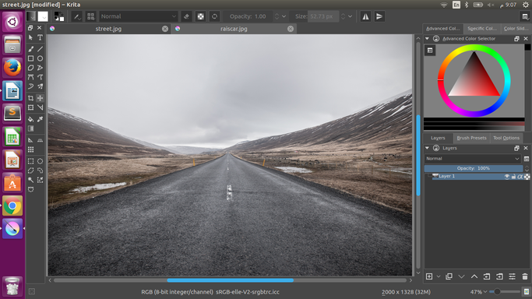The width and height of the screenshot is (532, 299).
Task: Reload the original brush preset
Action: coord(214,16)
